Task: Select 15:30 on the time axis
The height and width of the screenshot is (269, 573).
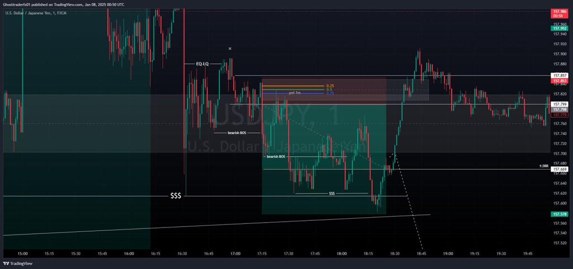Action: pyautogui.click(x=75, y=254)
